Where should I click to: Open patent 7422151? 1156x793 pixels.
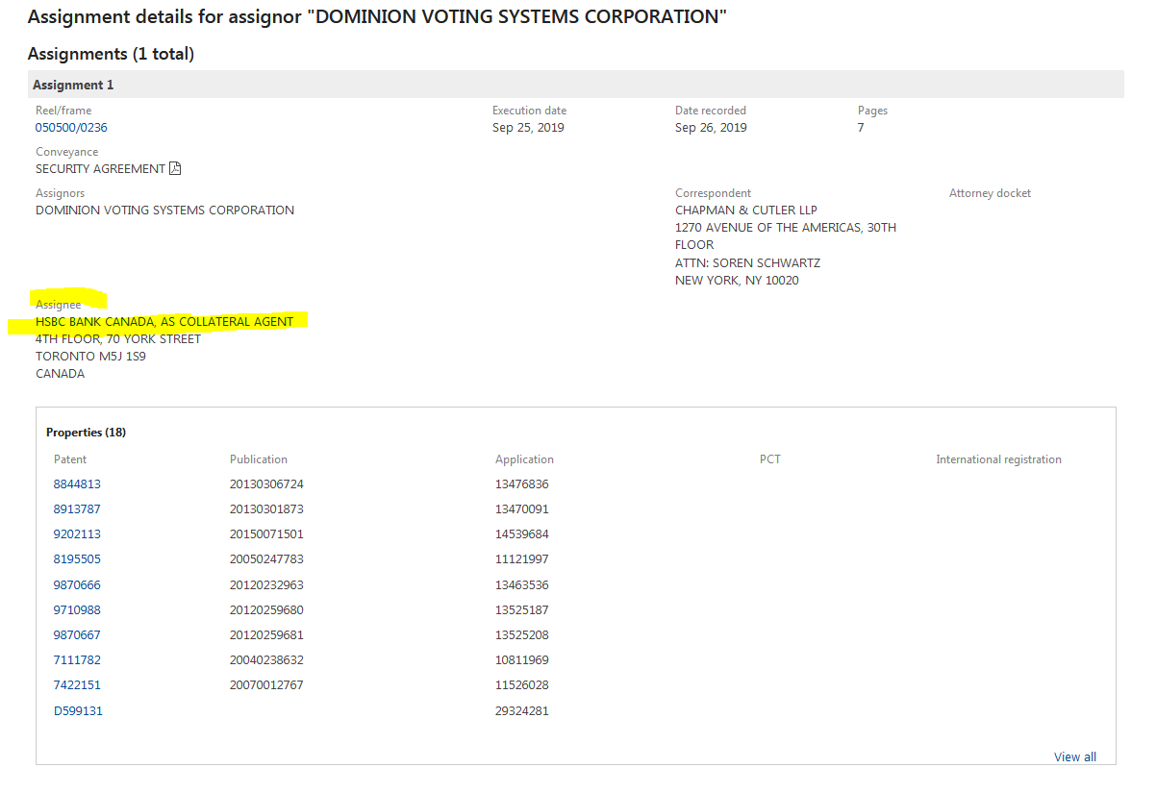pos(77,685)
